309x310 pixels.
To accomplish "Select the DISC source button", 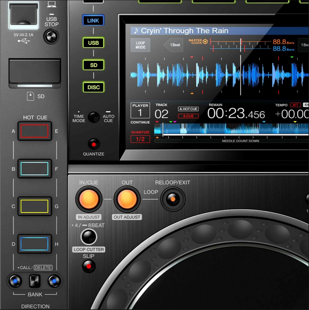I will click(x=93, y=87).
